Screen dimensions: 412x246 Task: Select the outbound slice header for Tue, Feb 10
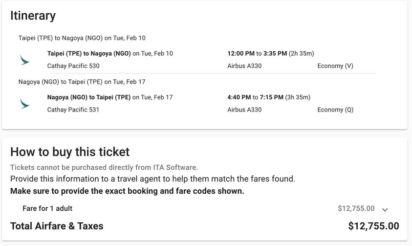[82, 38]
